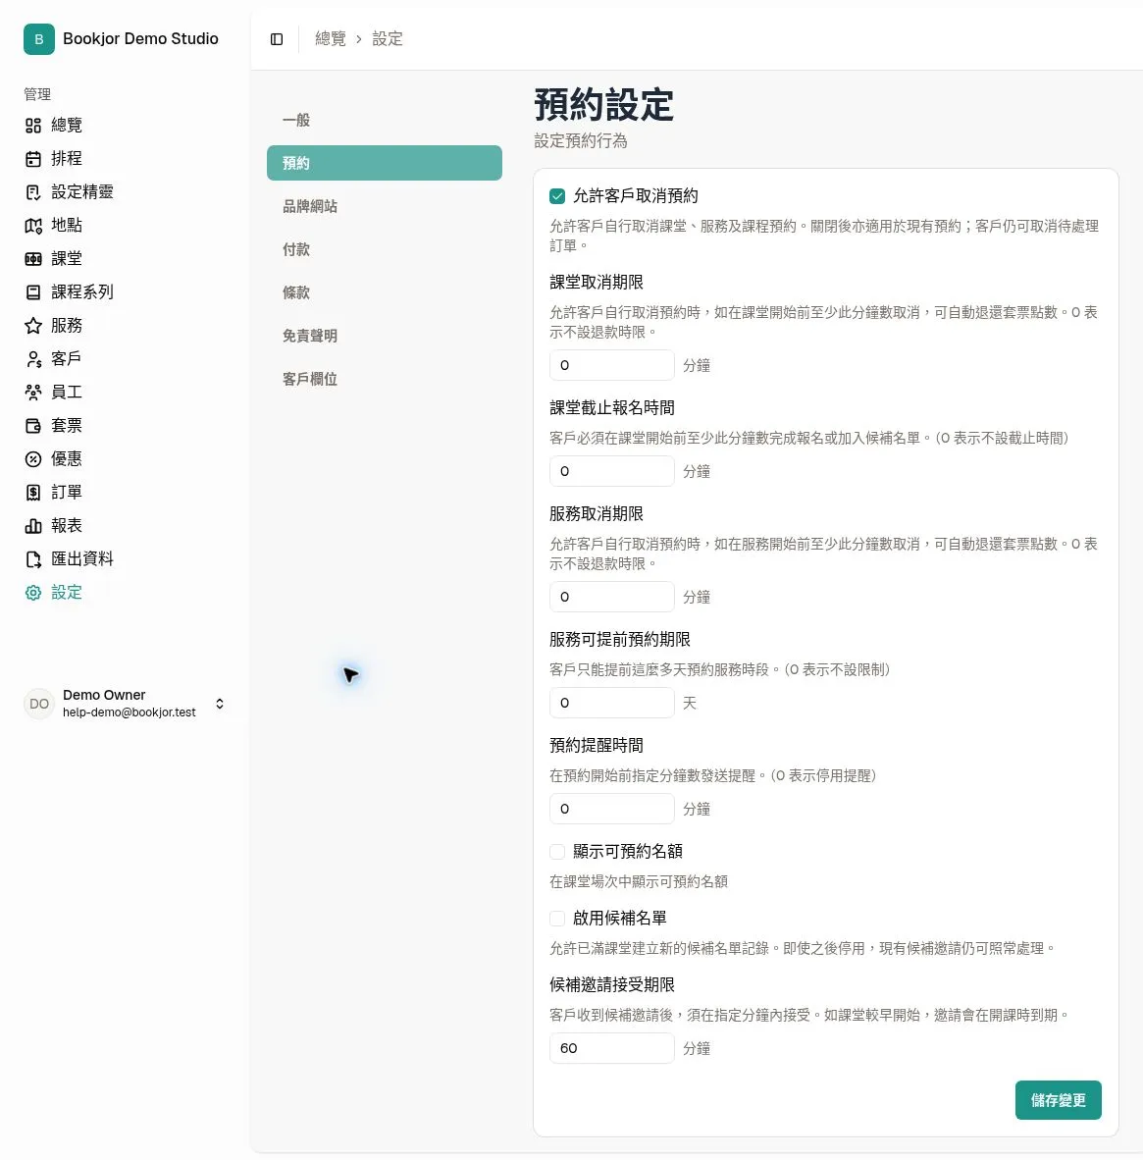Open the 一般 settings tab
Image resolution: width=1143 pixels, height=1160 pixels.
coord(384,120)
